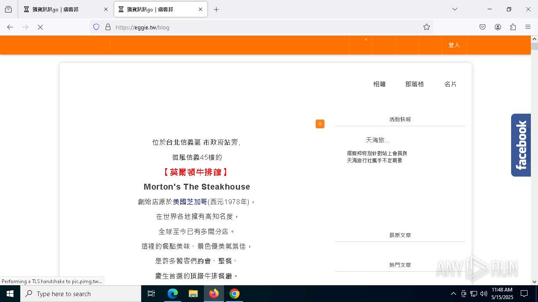Open 名片 profile menu

coord(450,84)
